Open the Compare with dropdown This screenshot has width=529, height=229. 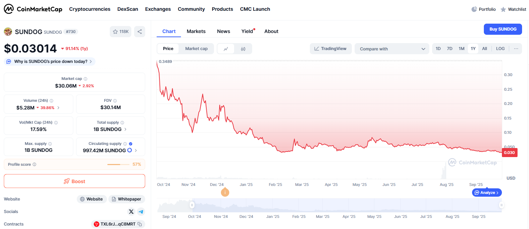(x=392, y=49)
